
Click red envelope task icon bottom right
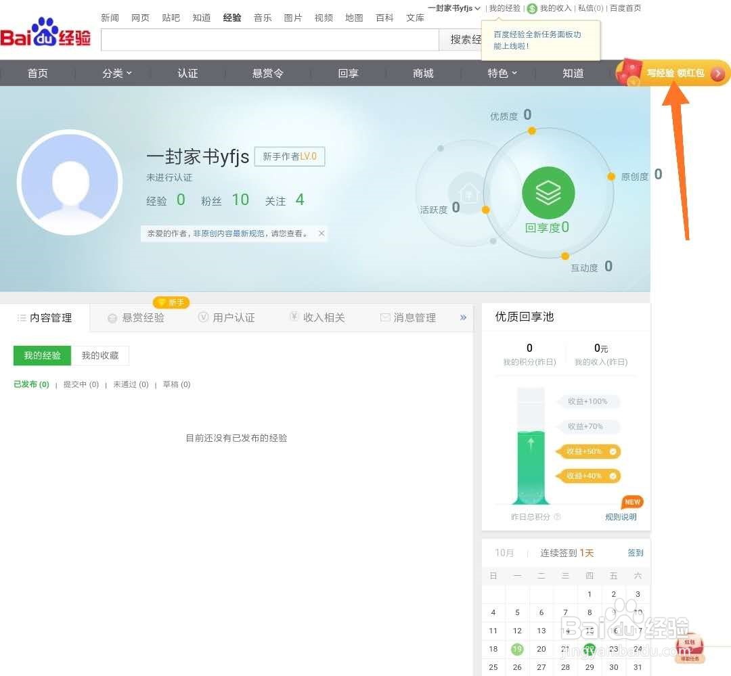coord(690,648)
